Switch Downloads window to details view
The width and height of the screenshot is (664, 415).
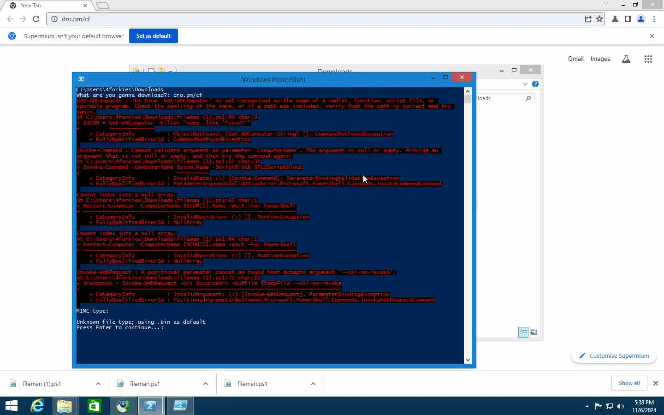tap(523, 332)
